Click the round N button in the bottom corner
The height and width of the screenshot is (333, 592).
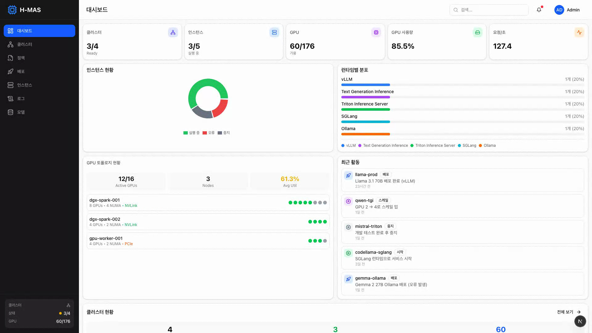coord(580,321)
